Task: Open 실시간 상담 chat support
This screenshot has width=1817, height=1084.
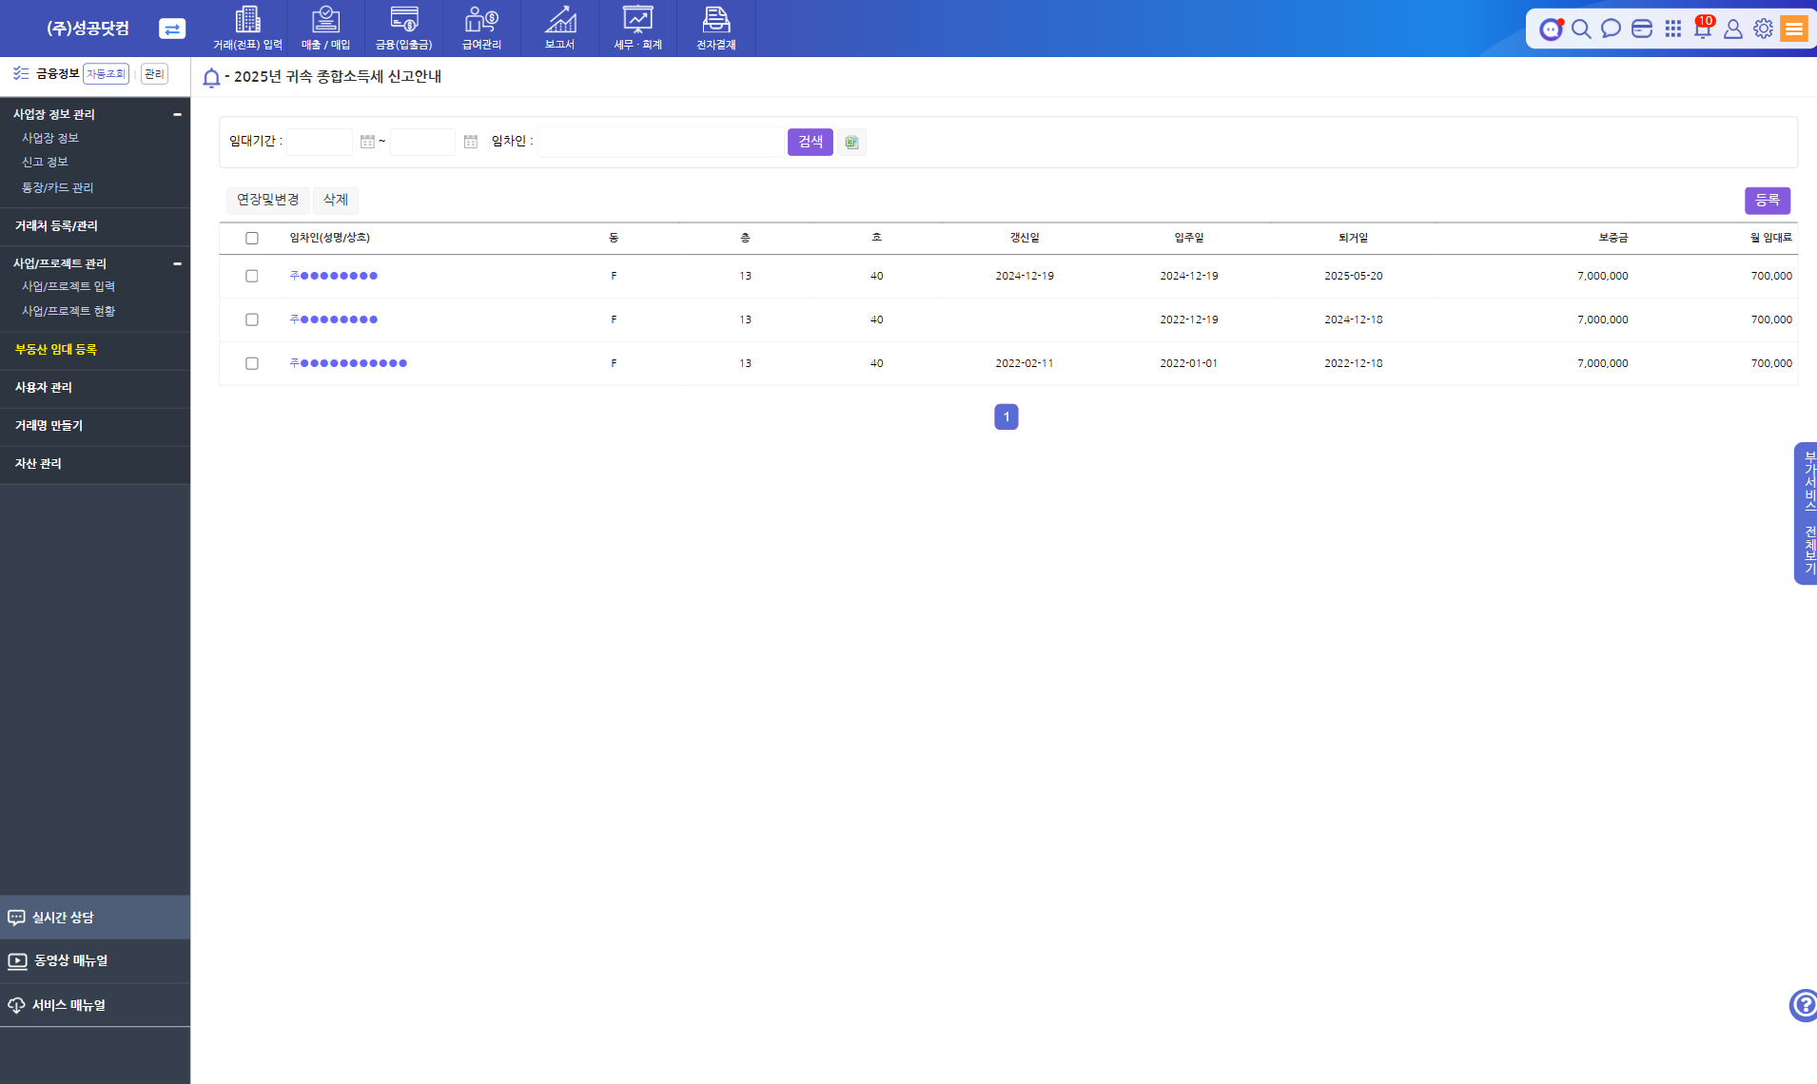Action: (x=95, y=918)
